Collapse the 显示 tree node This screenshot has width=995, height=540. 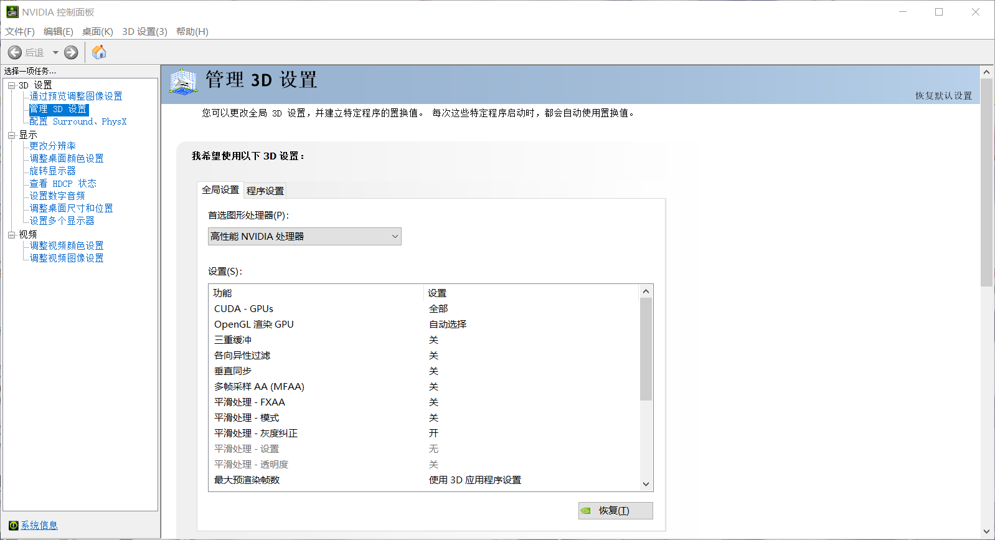(11, 135)
